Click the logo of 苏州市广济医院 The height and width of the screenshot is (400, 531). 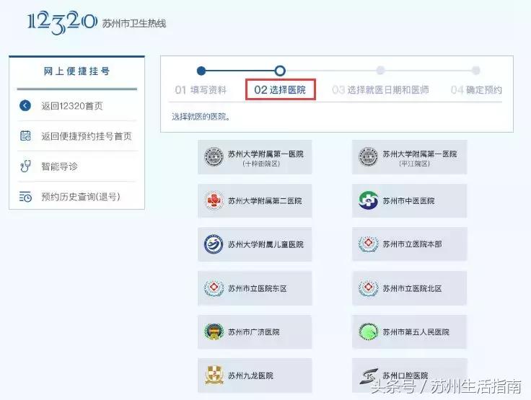point(214,332)
